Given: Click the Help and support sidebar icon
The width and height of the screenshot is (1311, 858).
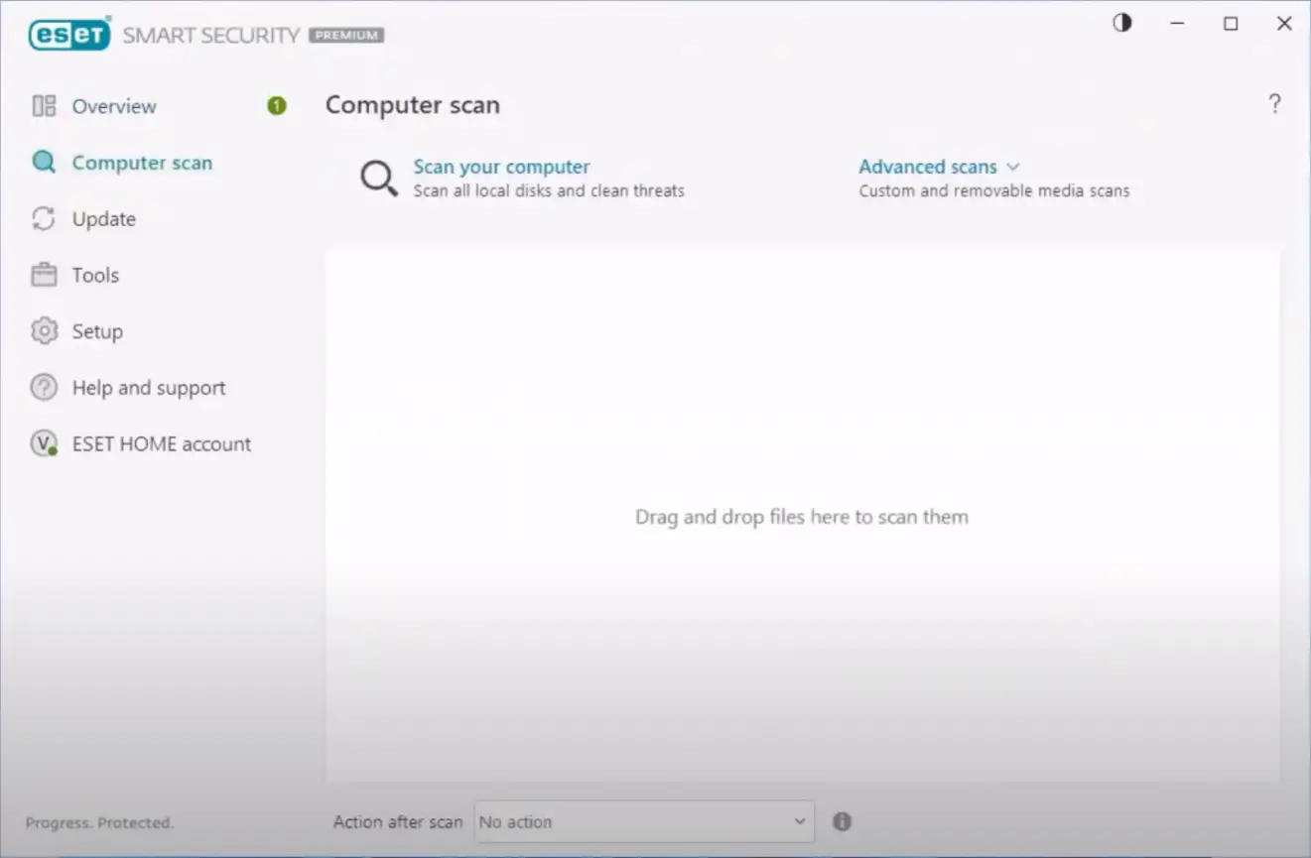Looking at the screenshot, I should click(44, 388).
